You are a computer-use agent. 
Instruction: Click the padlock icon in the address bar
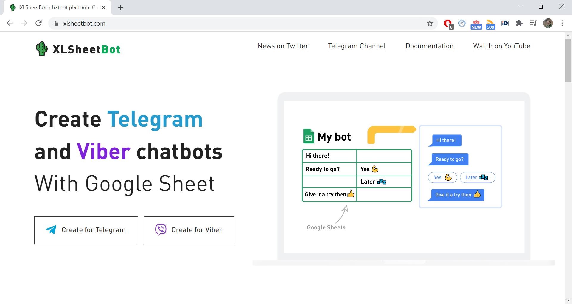[56, 23]
